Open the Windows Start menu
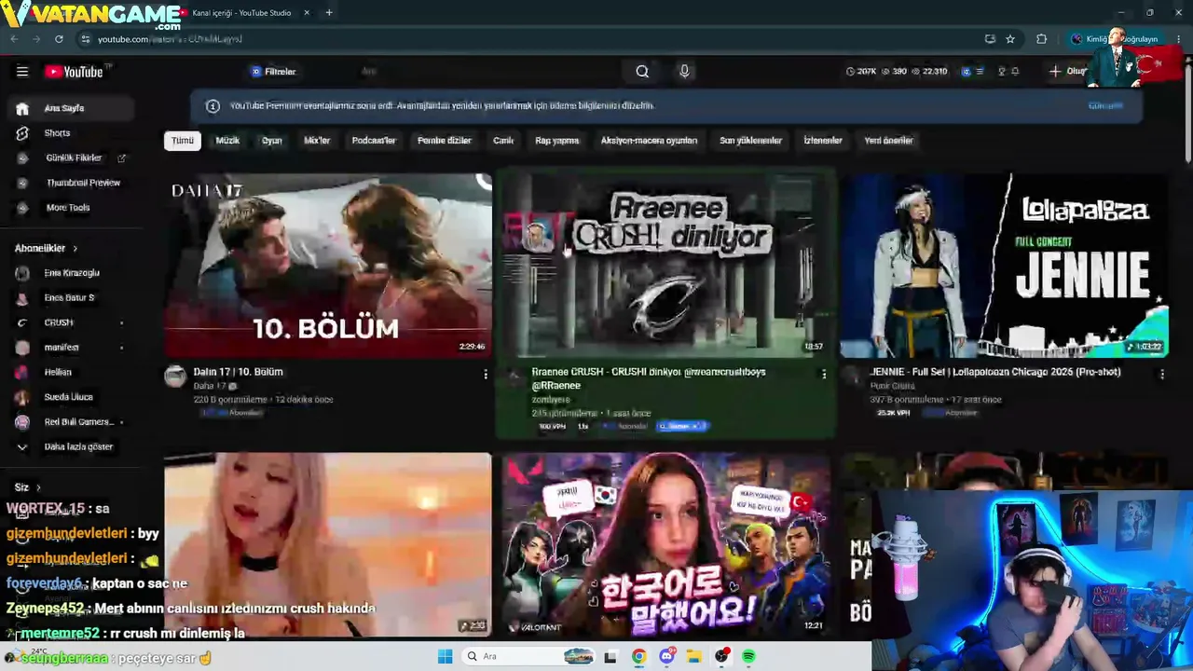The width and height of the screenshot is (1193, 671). (446, 657)
